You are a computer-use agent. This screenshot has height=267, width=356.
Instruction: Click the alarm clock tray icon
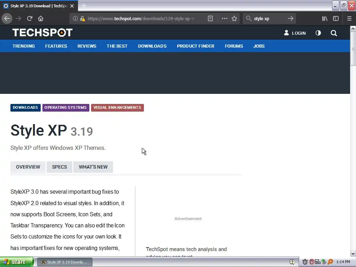(305, 262)
